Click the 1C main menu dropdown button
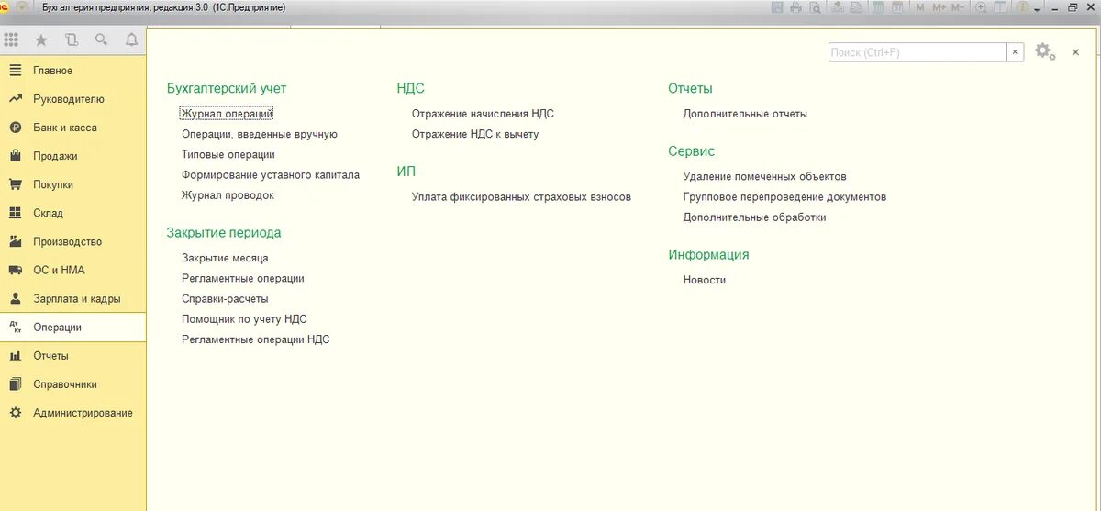The image size is (1101, 511). 22,6
